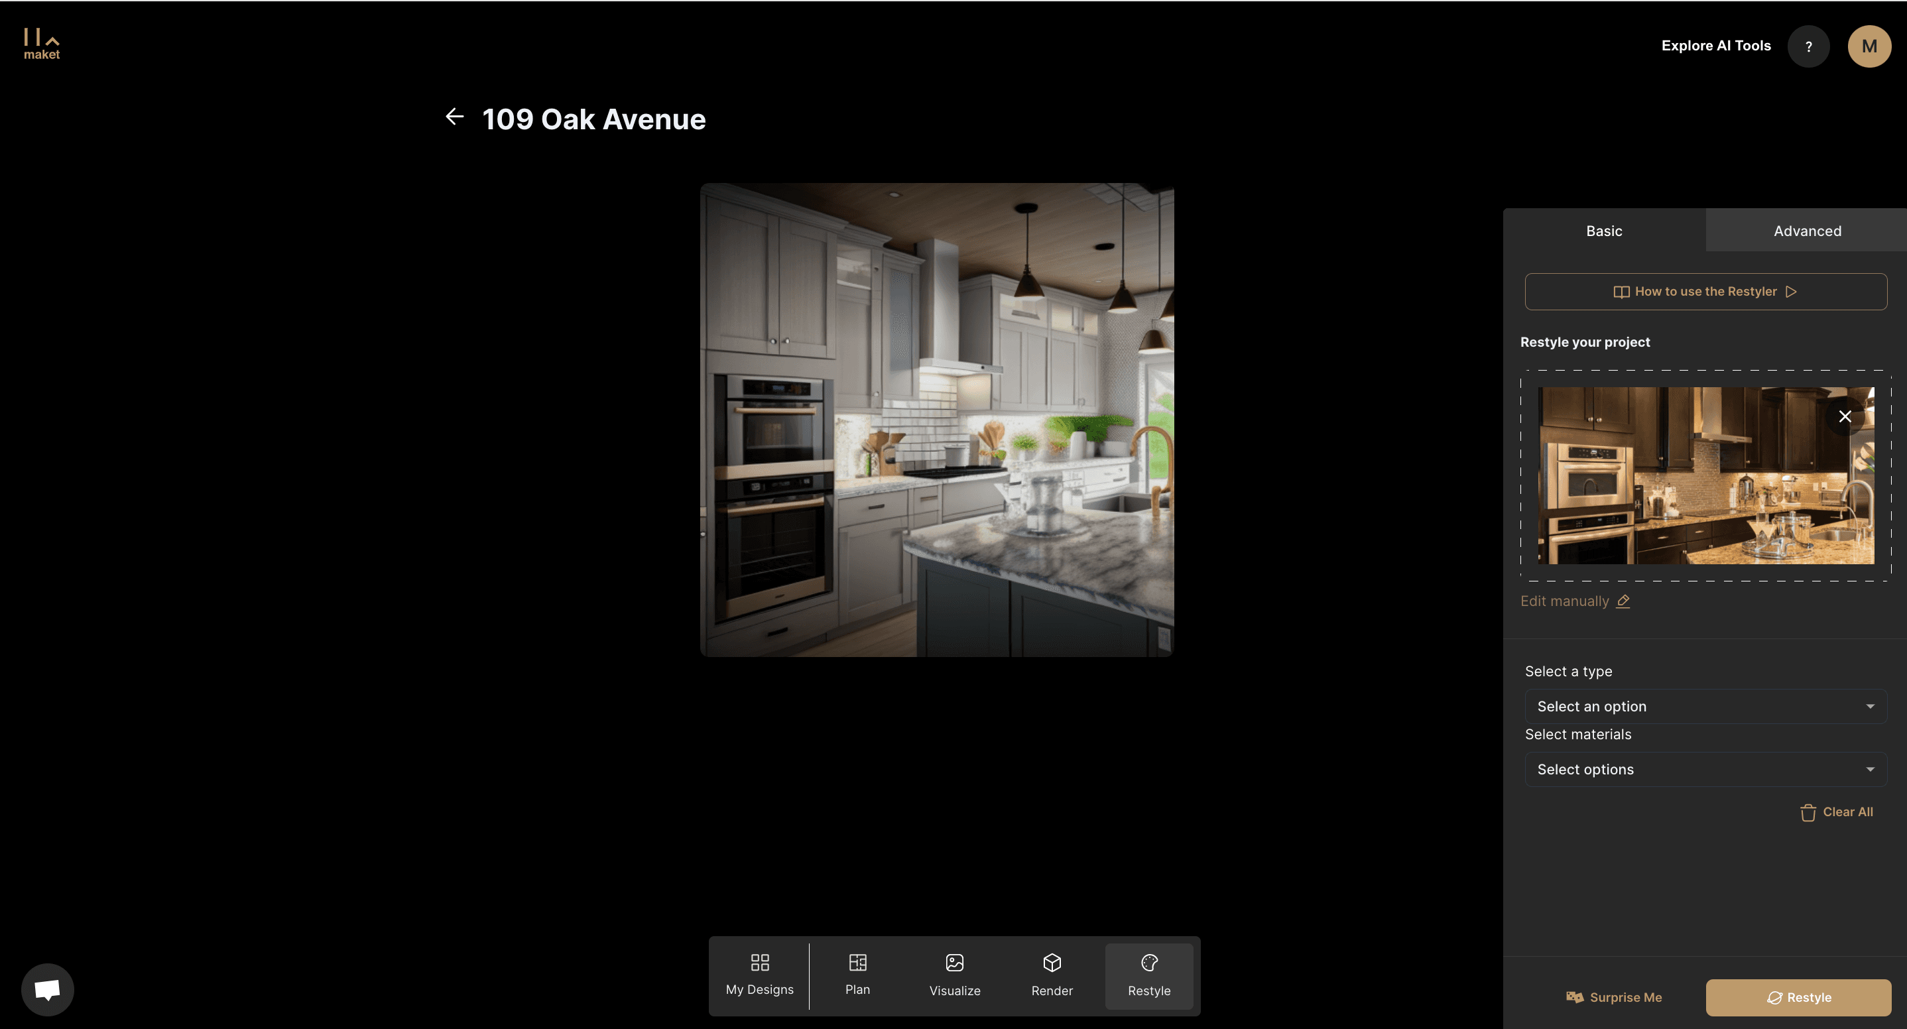The width and height of the screenshot is (1907, 1029).
Task: Remove the uploaded kitchen reference image
Action: 1844,417
